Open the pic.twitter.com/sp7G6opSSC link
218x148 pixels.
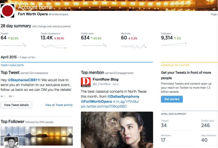(x=104, y=106)
